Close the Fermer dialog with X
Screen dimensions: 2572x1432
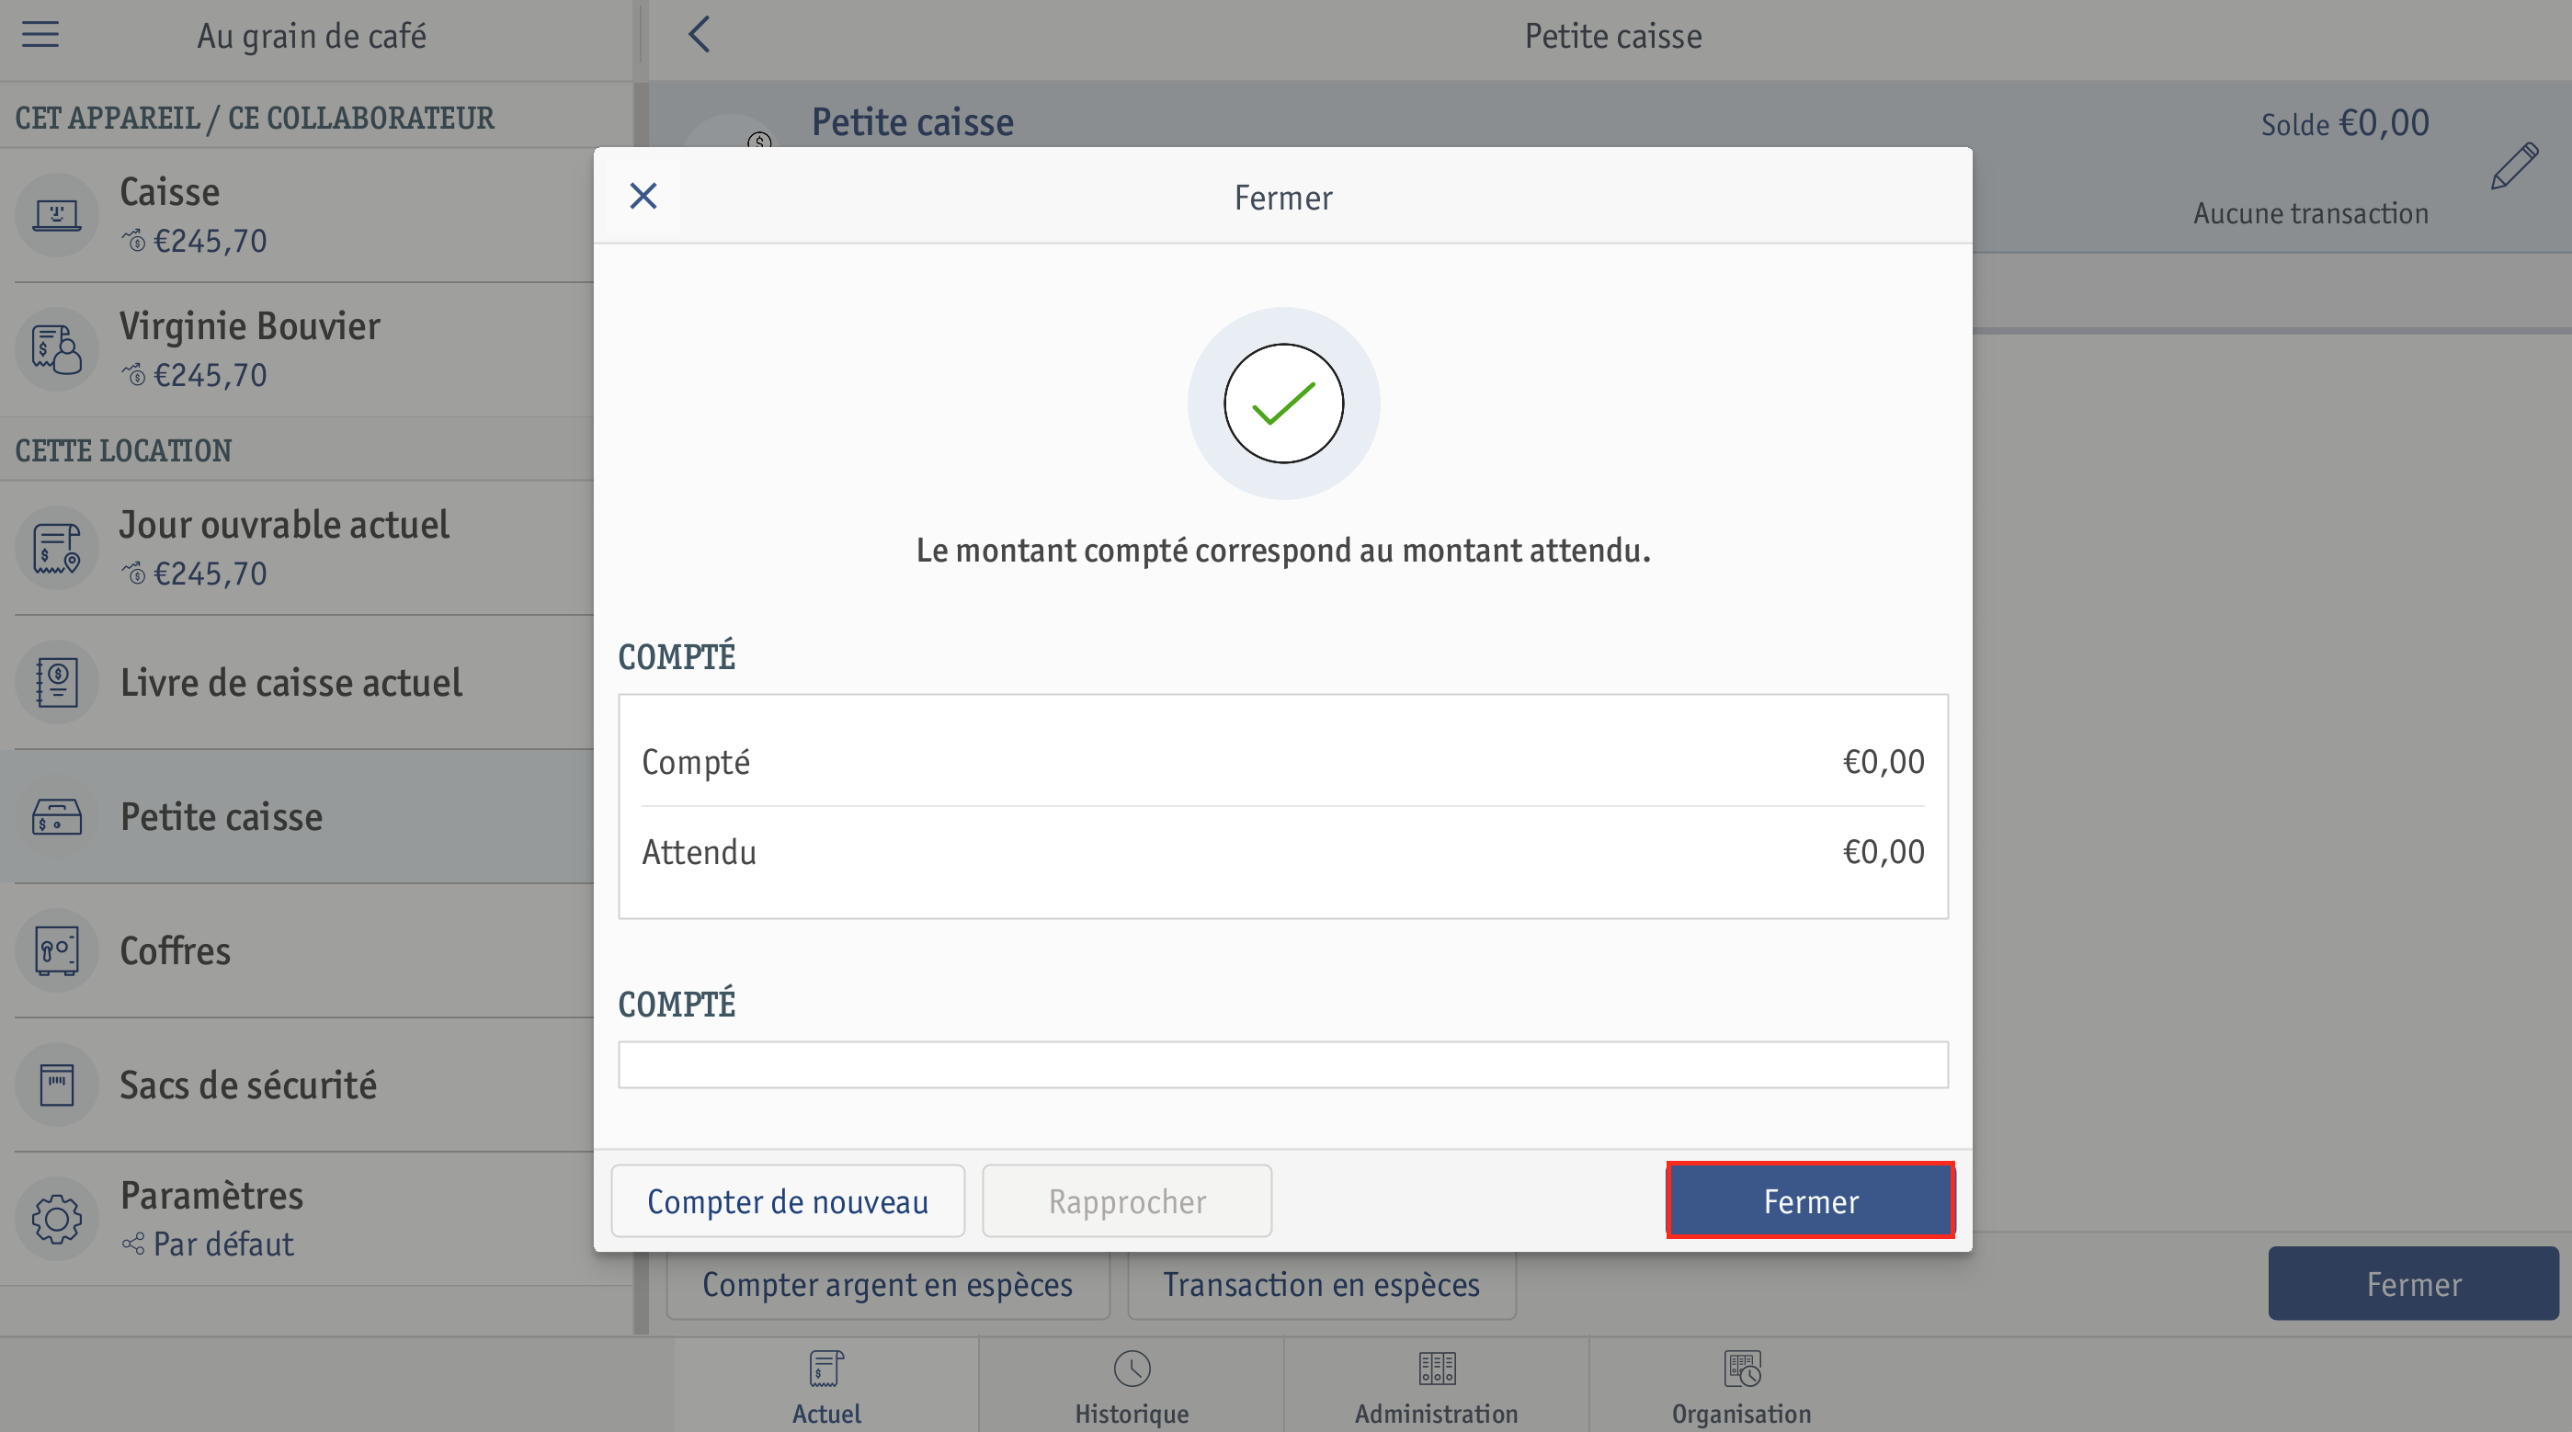tap(644, 196)
